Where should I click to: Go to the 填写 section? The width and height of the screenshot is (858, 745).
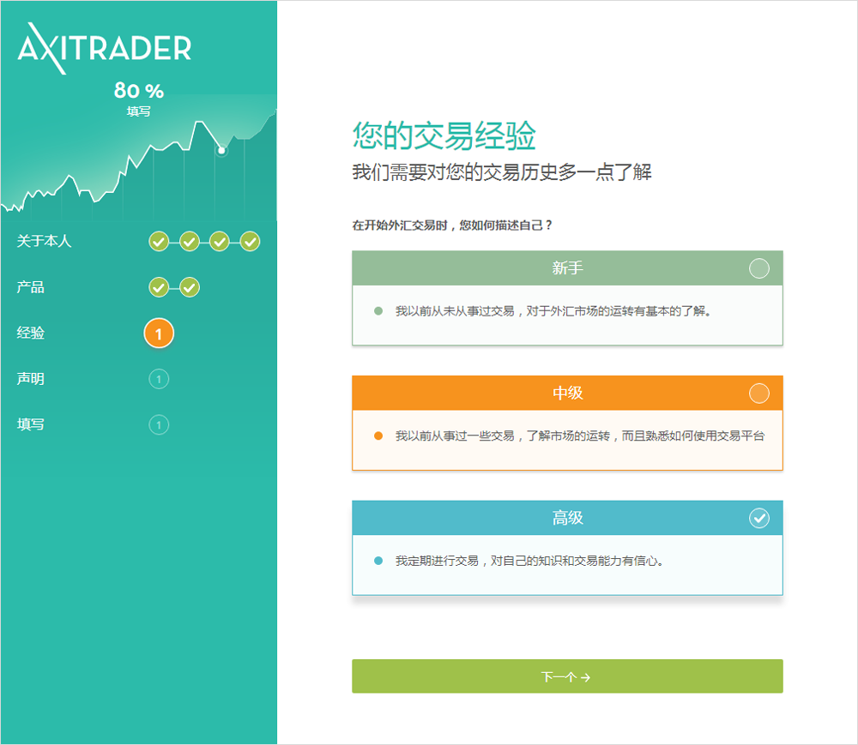[x=32, y=424]
